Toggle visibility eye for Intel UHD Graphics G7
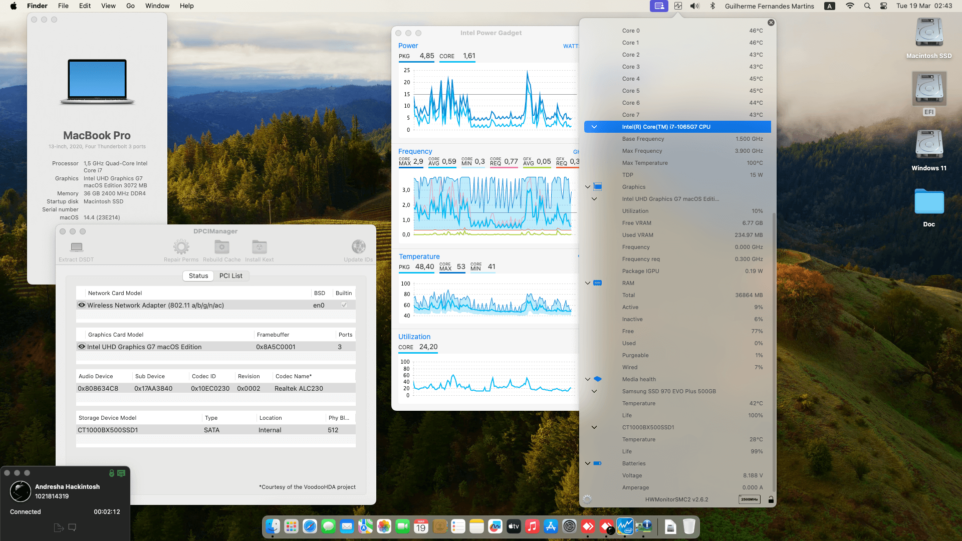Image resolution: width=962 pixels, height=541 pixels. (82, 347)
